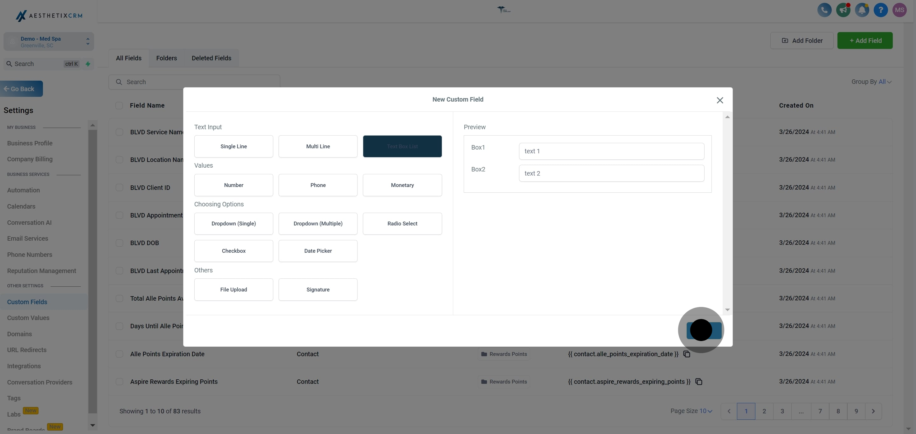Screen dimensions: 916x434
Task: Open the notifications bell icon
Action: (x=862, y=10)
